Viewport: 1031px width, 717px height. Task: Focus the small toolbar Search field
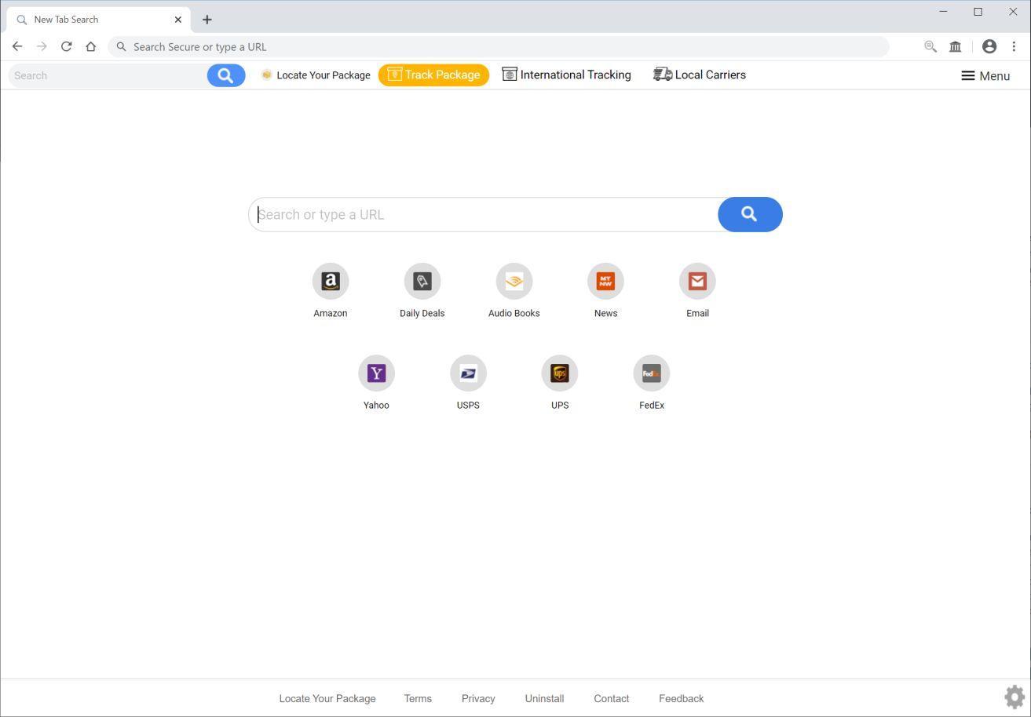[108, 75]
